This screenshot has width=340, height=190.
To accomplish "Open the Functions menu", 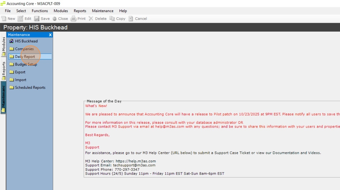I will tap(40, 11).
